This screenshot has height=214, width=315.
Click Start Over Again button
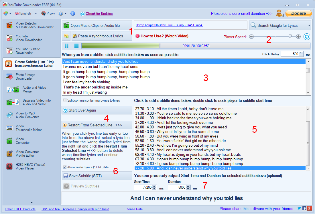pyautogui.click(x=97, y=110)
